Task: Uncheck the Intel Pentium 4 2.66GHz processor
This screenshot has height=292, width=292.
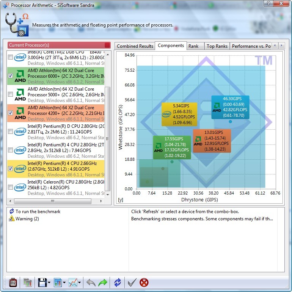Action: point(11,169)
